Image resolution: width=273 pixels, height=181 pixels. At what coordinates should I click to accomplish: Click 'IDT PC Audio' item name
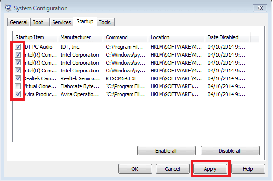(38, 47)
